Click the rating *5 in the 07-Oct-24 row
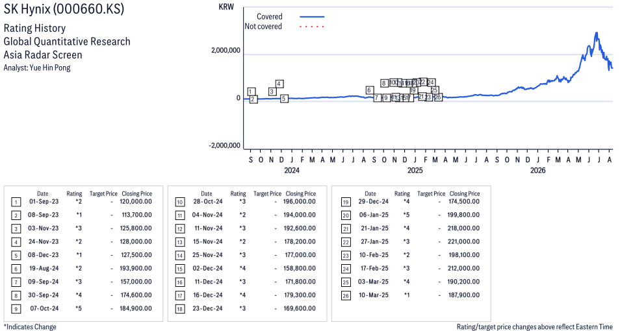Image resolution: width=620 pixels, height=331 pixels. [78, 309]
